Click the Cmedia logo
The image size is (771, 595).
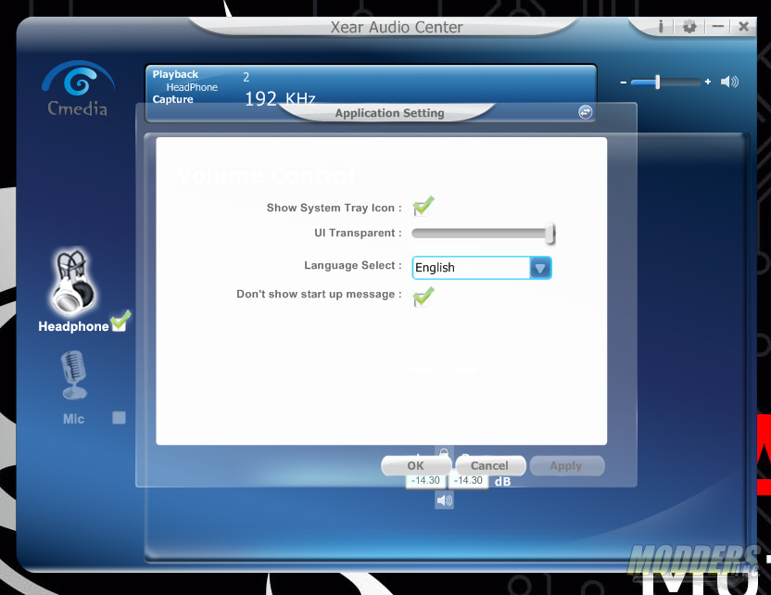[78, 89]
